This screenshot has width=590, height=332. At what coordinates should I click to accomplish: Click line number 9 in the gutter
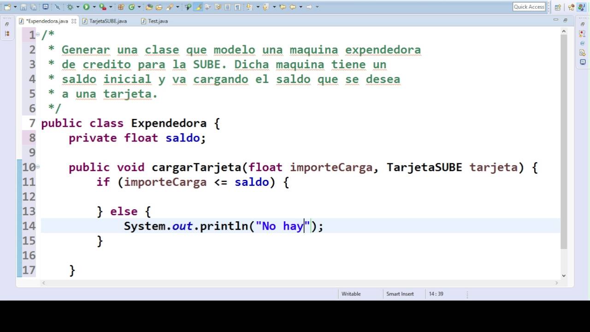point(32,152)
